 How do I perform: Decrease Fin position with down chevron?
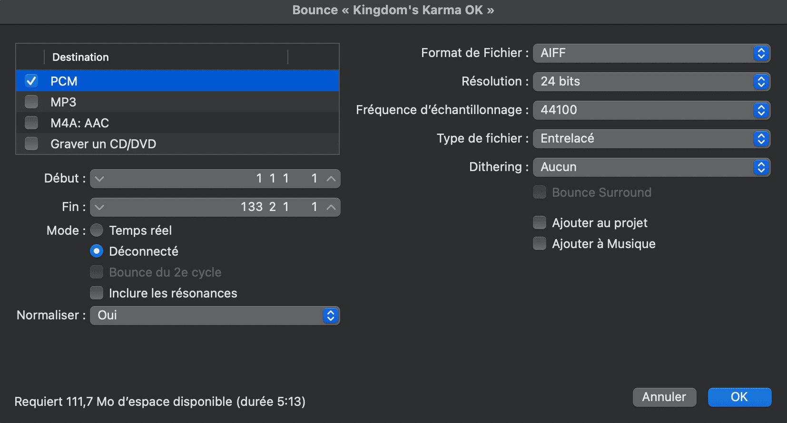tap(99, 207)
